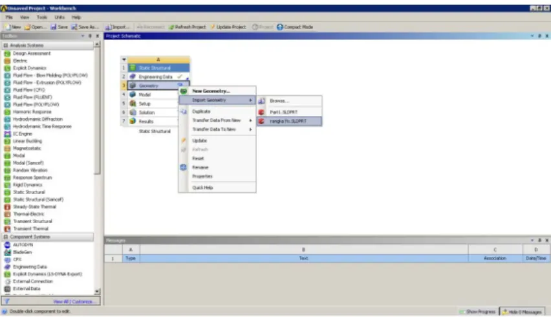Select the Setup cell in system A
Screen dimensions: 551x317
(153, 104)
